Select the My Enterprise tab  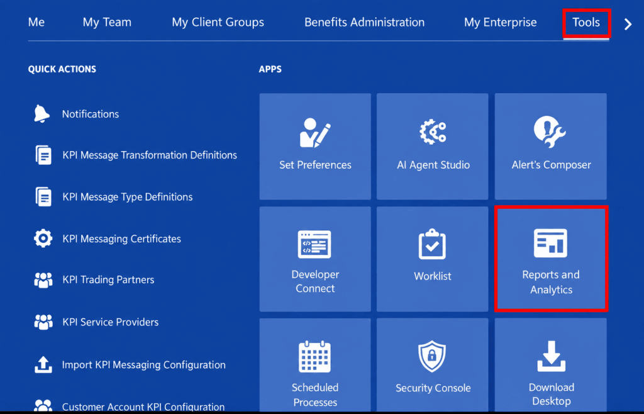point(500,22)
